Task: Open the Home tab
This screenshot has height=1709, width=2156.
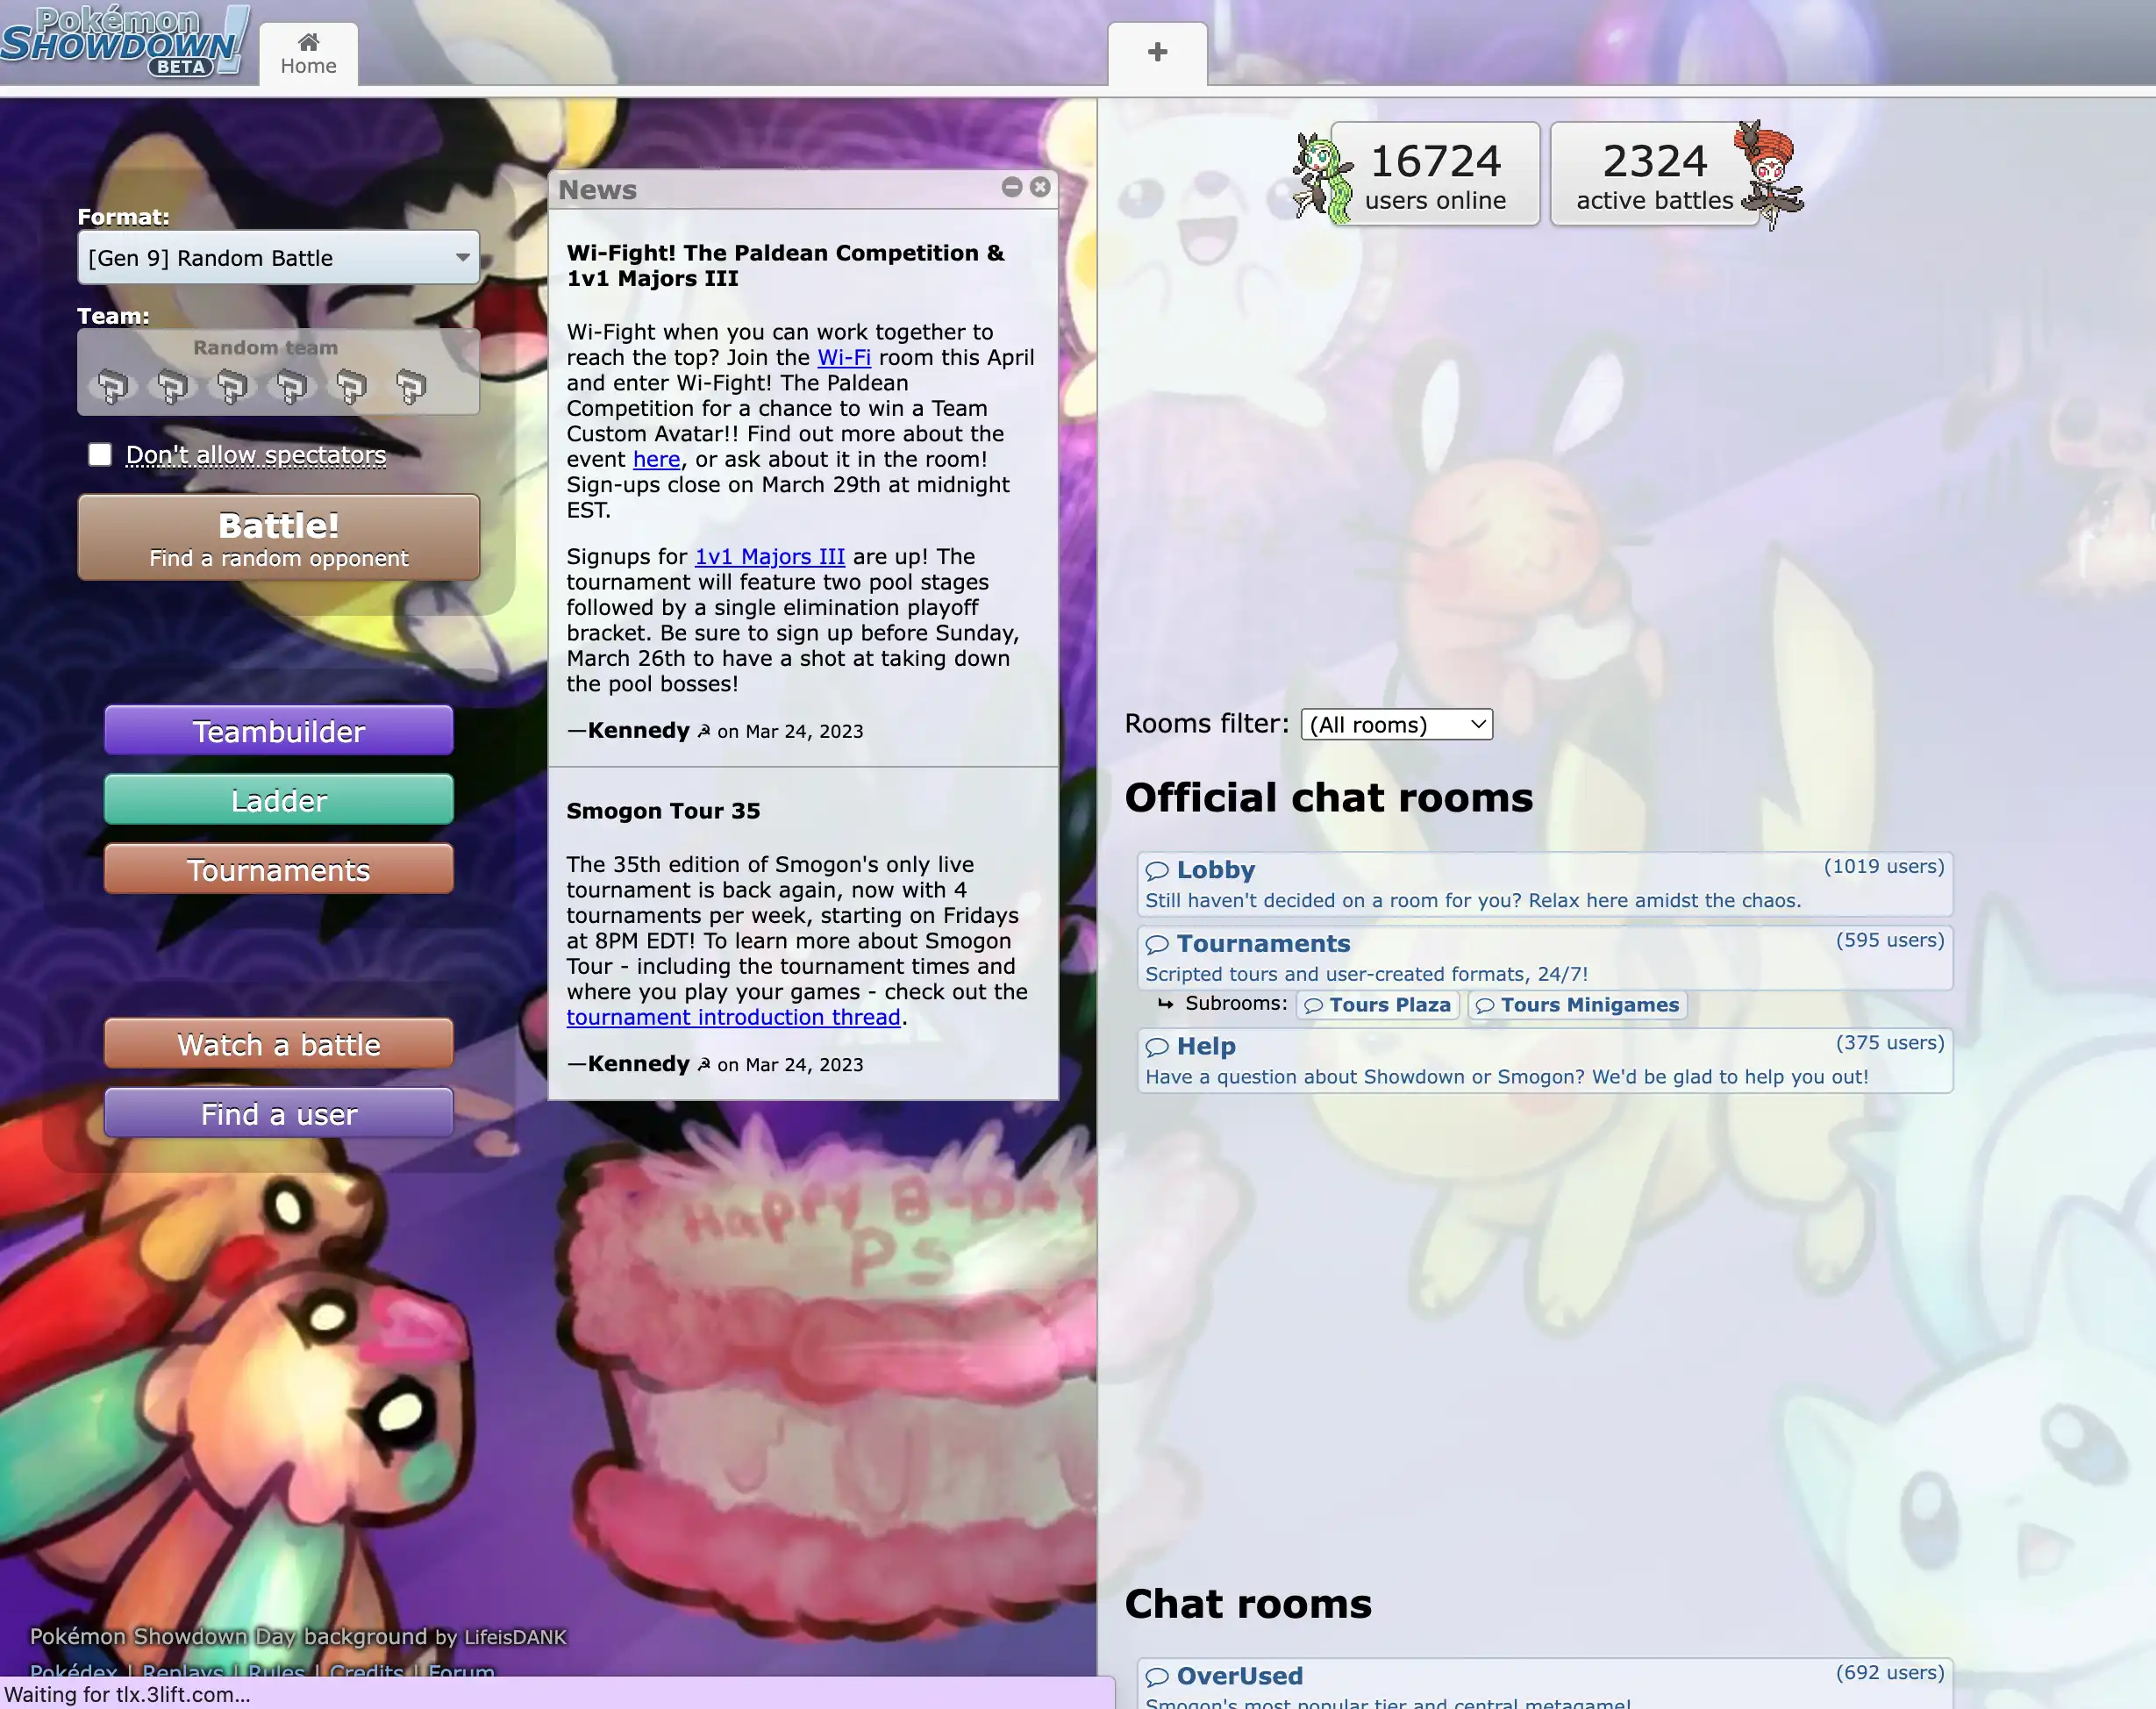Action: pyautogui.click(x=308, y=54)
